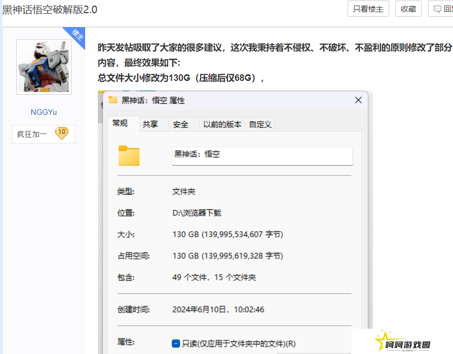Click NGGYu's Gundam avatar thumbnail
Image resolution: width=453 pixels, height=354 pixels.
tap(44, 67)
